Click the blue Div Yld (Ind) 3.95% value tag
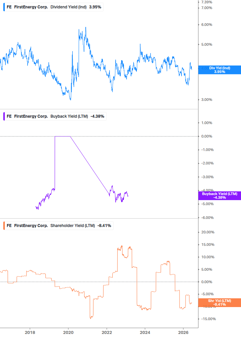This screenshot has width=241, height=338. click(x=219, y=70)
